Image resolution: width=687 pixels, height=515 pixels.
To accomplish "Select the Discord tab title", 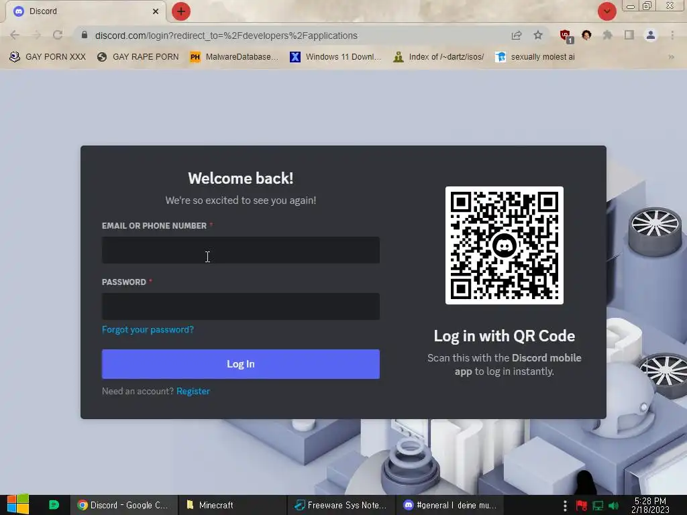I will pos(43,11).
